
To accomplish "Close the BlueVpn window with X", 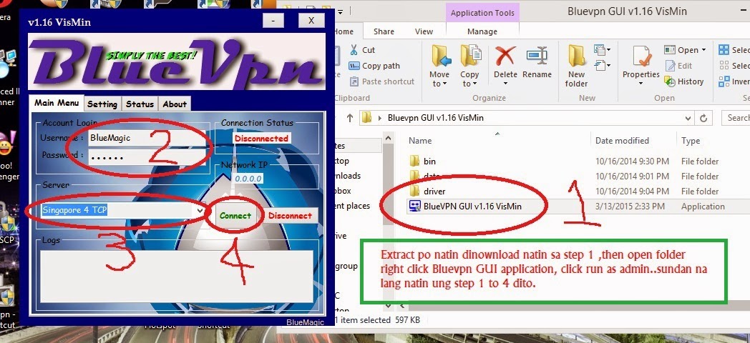I will click(311, 21).
